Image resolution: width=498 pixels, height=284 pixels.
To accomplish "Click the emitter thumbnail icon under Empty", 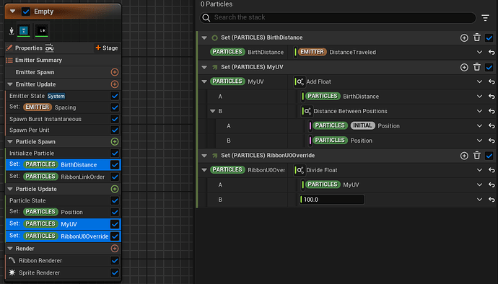I will [x=24, y=30].
